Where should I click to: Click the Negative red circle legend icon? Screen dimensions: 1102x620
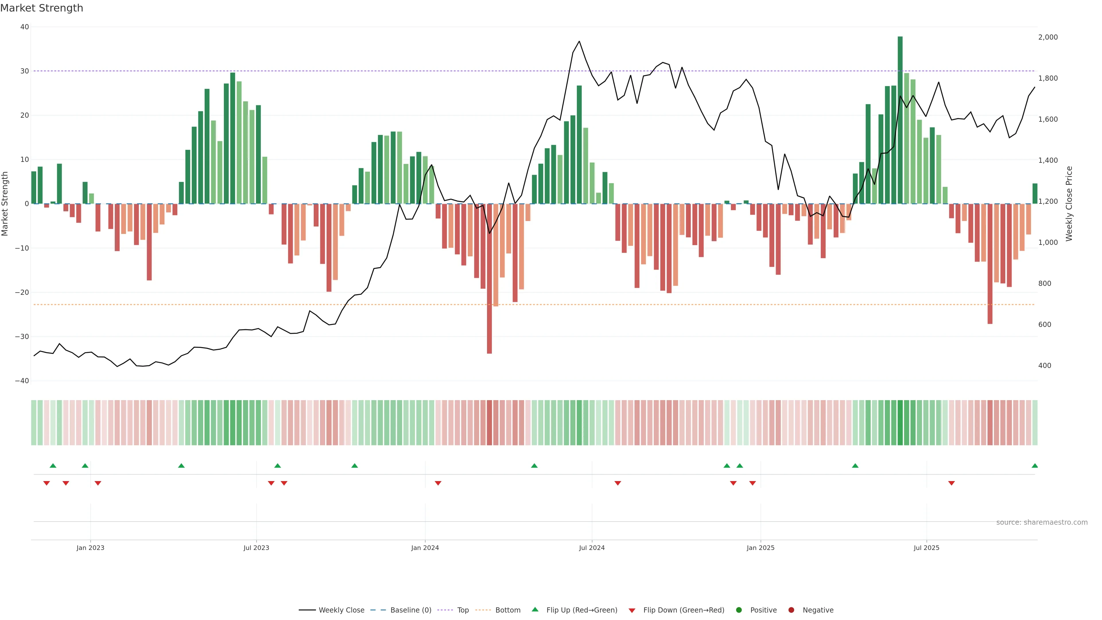pyautogui.click(x=791, y=610)
